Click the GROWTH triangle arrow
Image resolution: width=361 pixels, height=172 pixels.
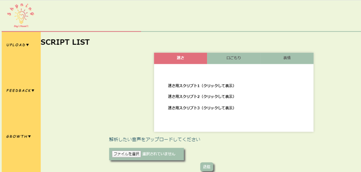(x=30, y=136)
